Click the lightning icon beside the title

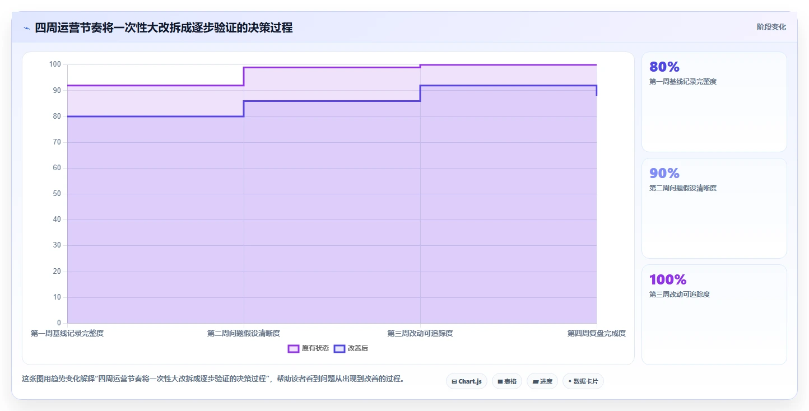[27, 28]
